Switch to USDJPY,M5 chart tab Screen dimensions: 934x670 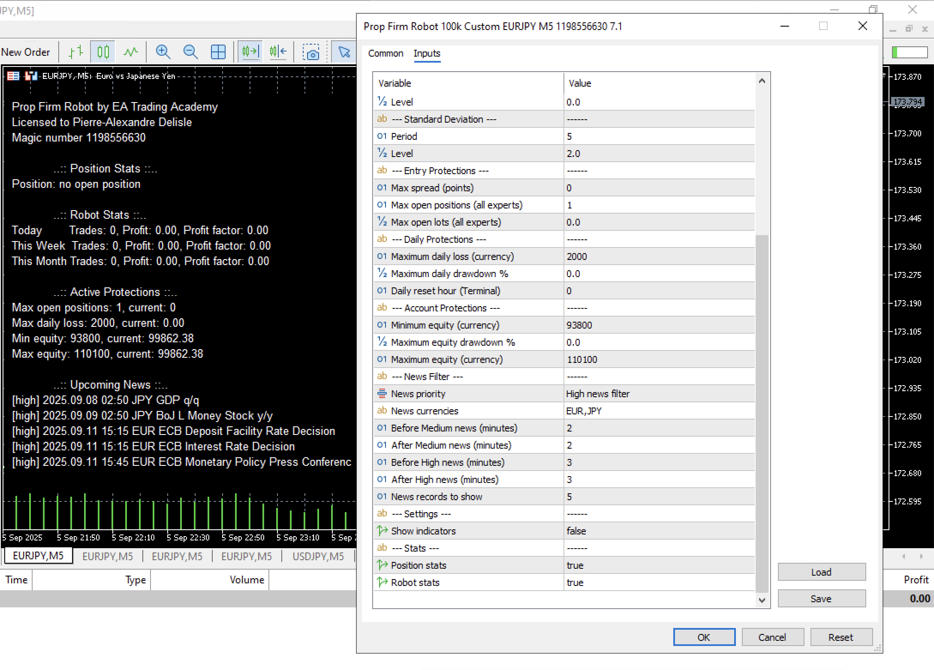(318, 556)
